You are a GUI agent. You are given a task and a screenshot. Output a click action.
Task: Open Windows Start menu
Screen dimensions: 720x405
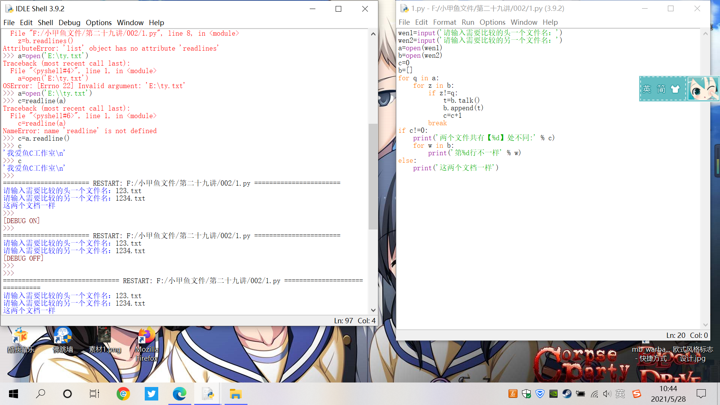click(13, 394)
